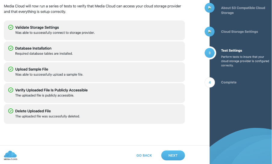
Task: Click the About S3 Compatible Cloud Storage step icon
Action: pos(209,8)
